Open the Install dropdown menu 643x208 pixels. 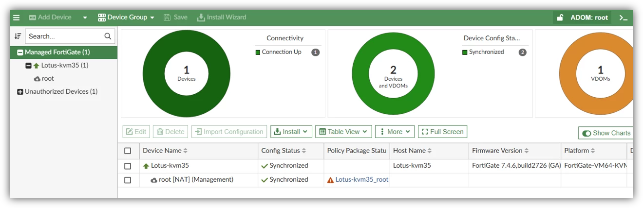[291, 132]
